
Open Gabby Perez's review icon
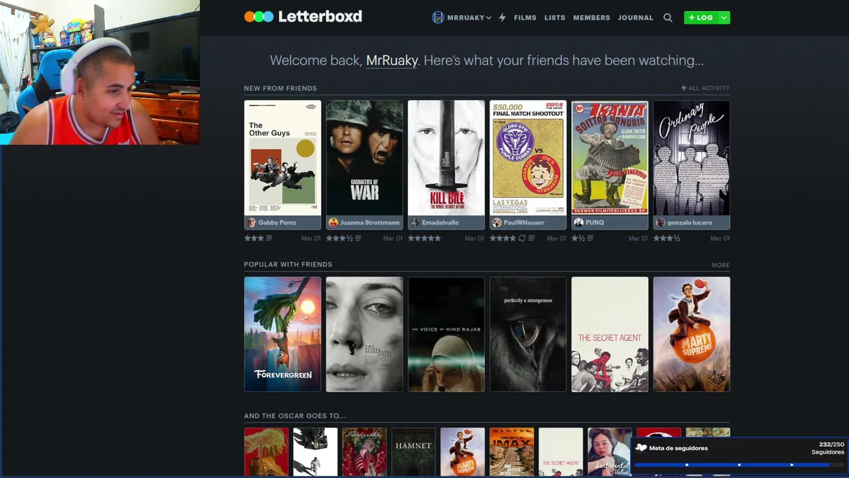coord(269,238)
